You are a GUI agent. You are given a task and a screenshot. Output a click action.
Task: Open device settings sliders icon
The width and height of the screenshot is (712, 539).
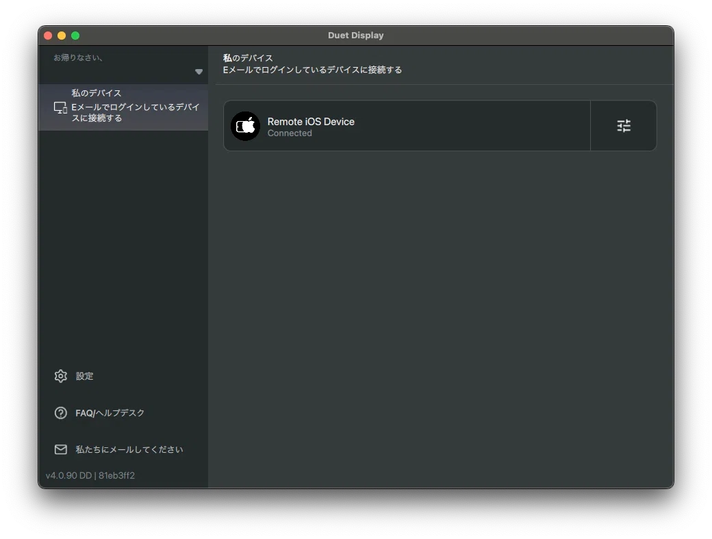click(624, 126)
